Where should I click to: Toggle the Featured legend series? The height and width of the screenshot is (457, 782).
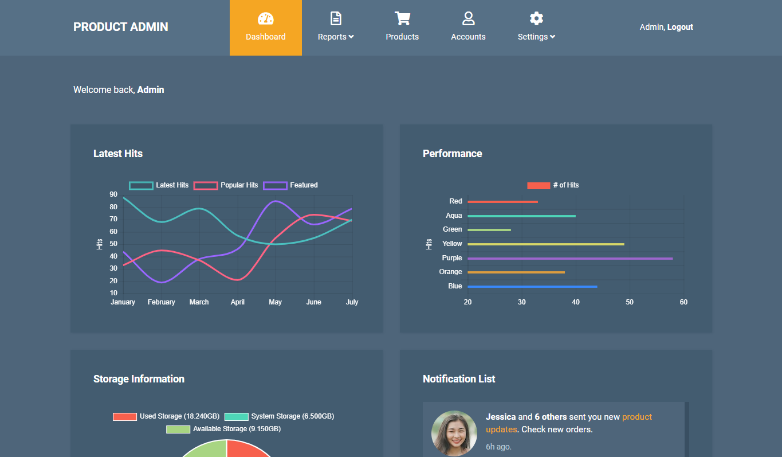(x=290, y=185)
